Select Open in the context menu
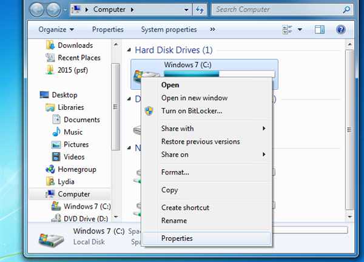The width and height of the screenshot is (364, 262). 207,85
